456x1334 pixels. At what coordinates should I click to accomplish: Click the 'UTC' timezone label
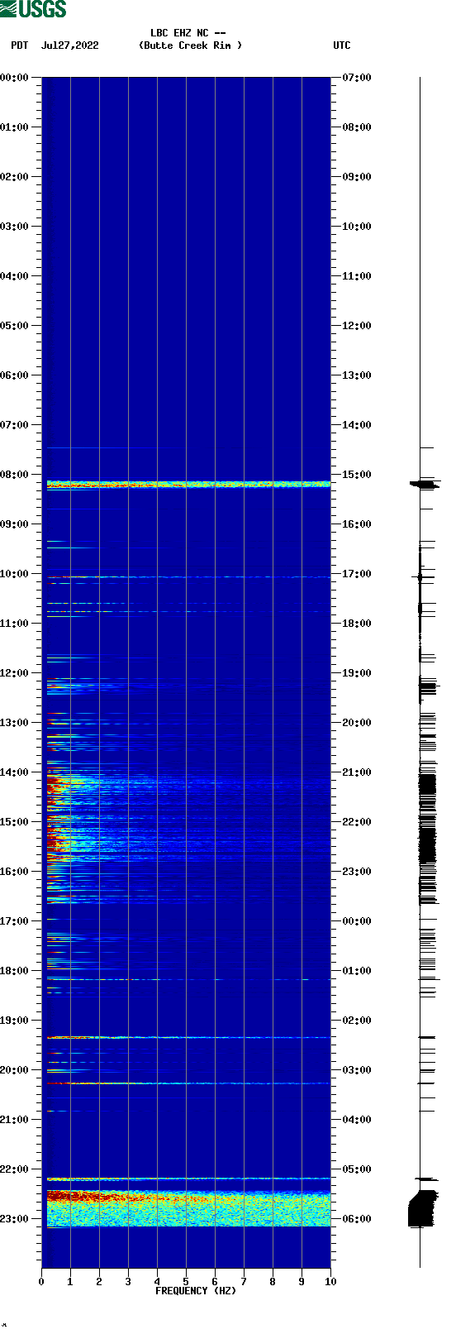[342, 45]
